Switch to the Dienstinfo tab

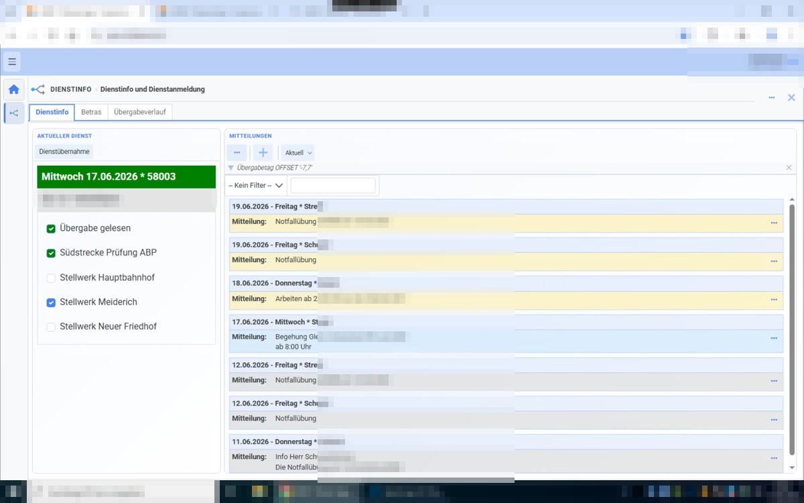click(x=52, y=112)
